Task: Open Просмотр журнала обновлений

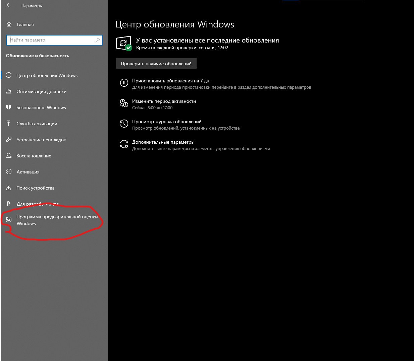Action: [x=167, y=122]
